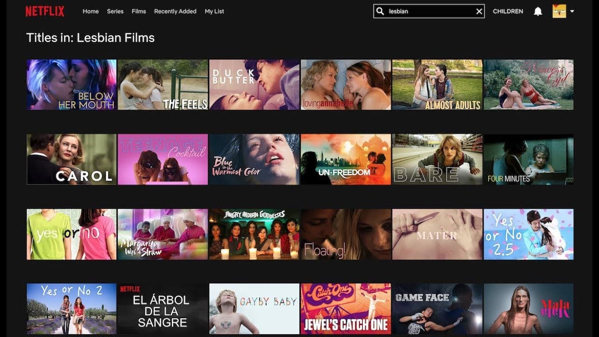
Task: Open Yes or No 2.5 thumbnail
Action: click(x=529, y=234)
